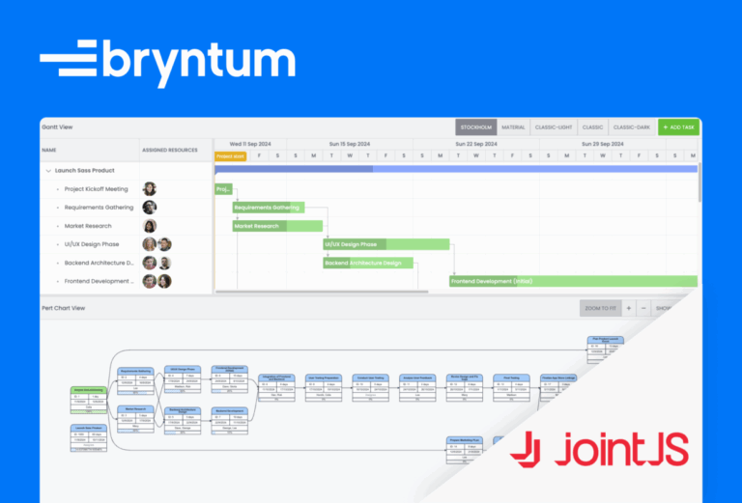The image size is (742, 503).
Task: Click the Backend Architecture Design Pert node
Action: (183, 421)
